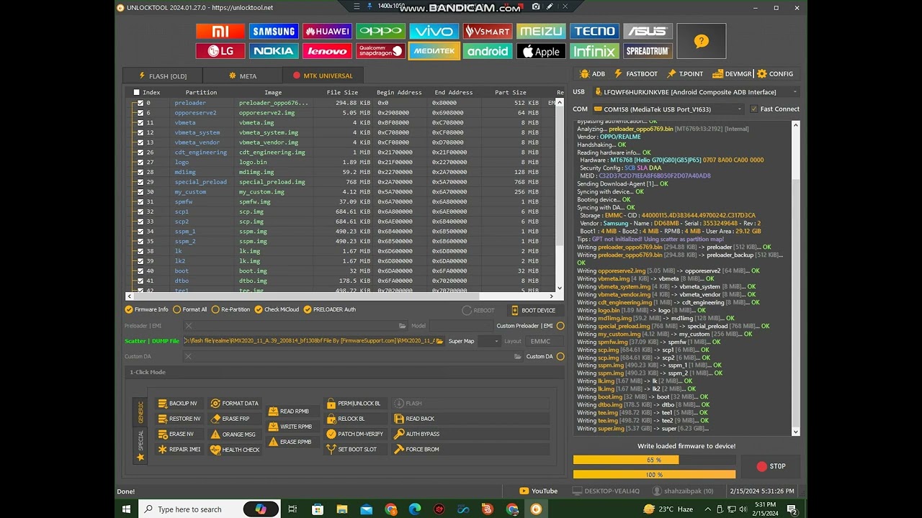
Task: Select the Re-Partition option
Action: (x=230, y=309)
